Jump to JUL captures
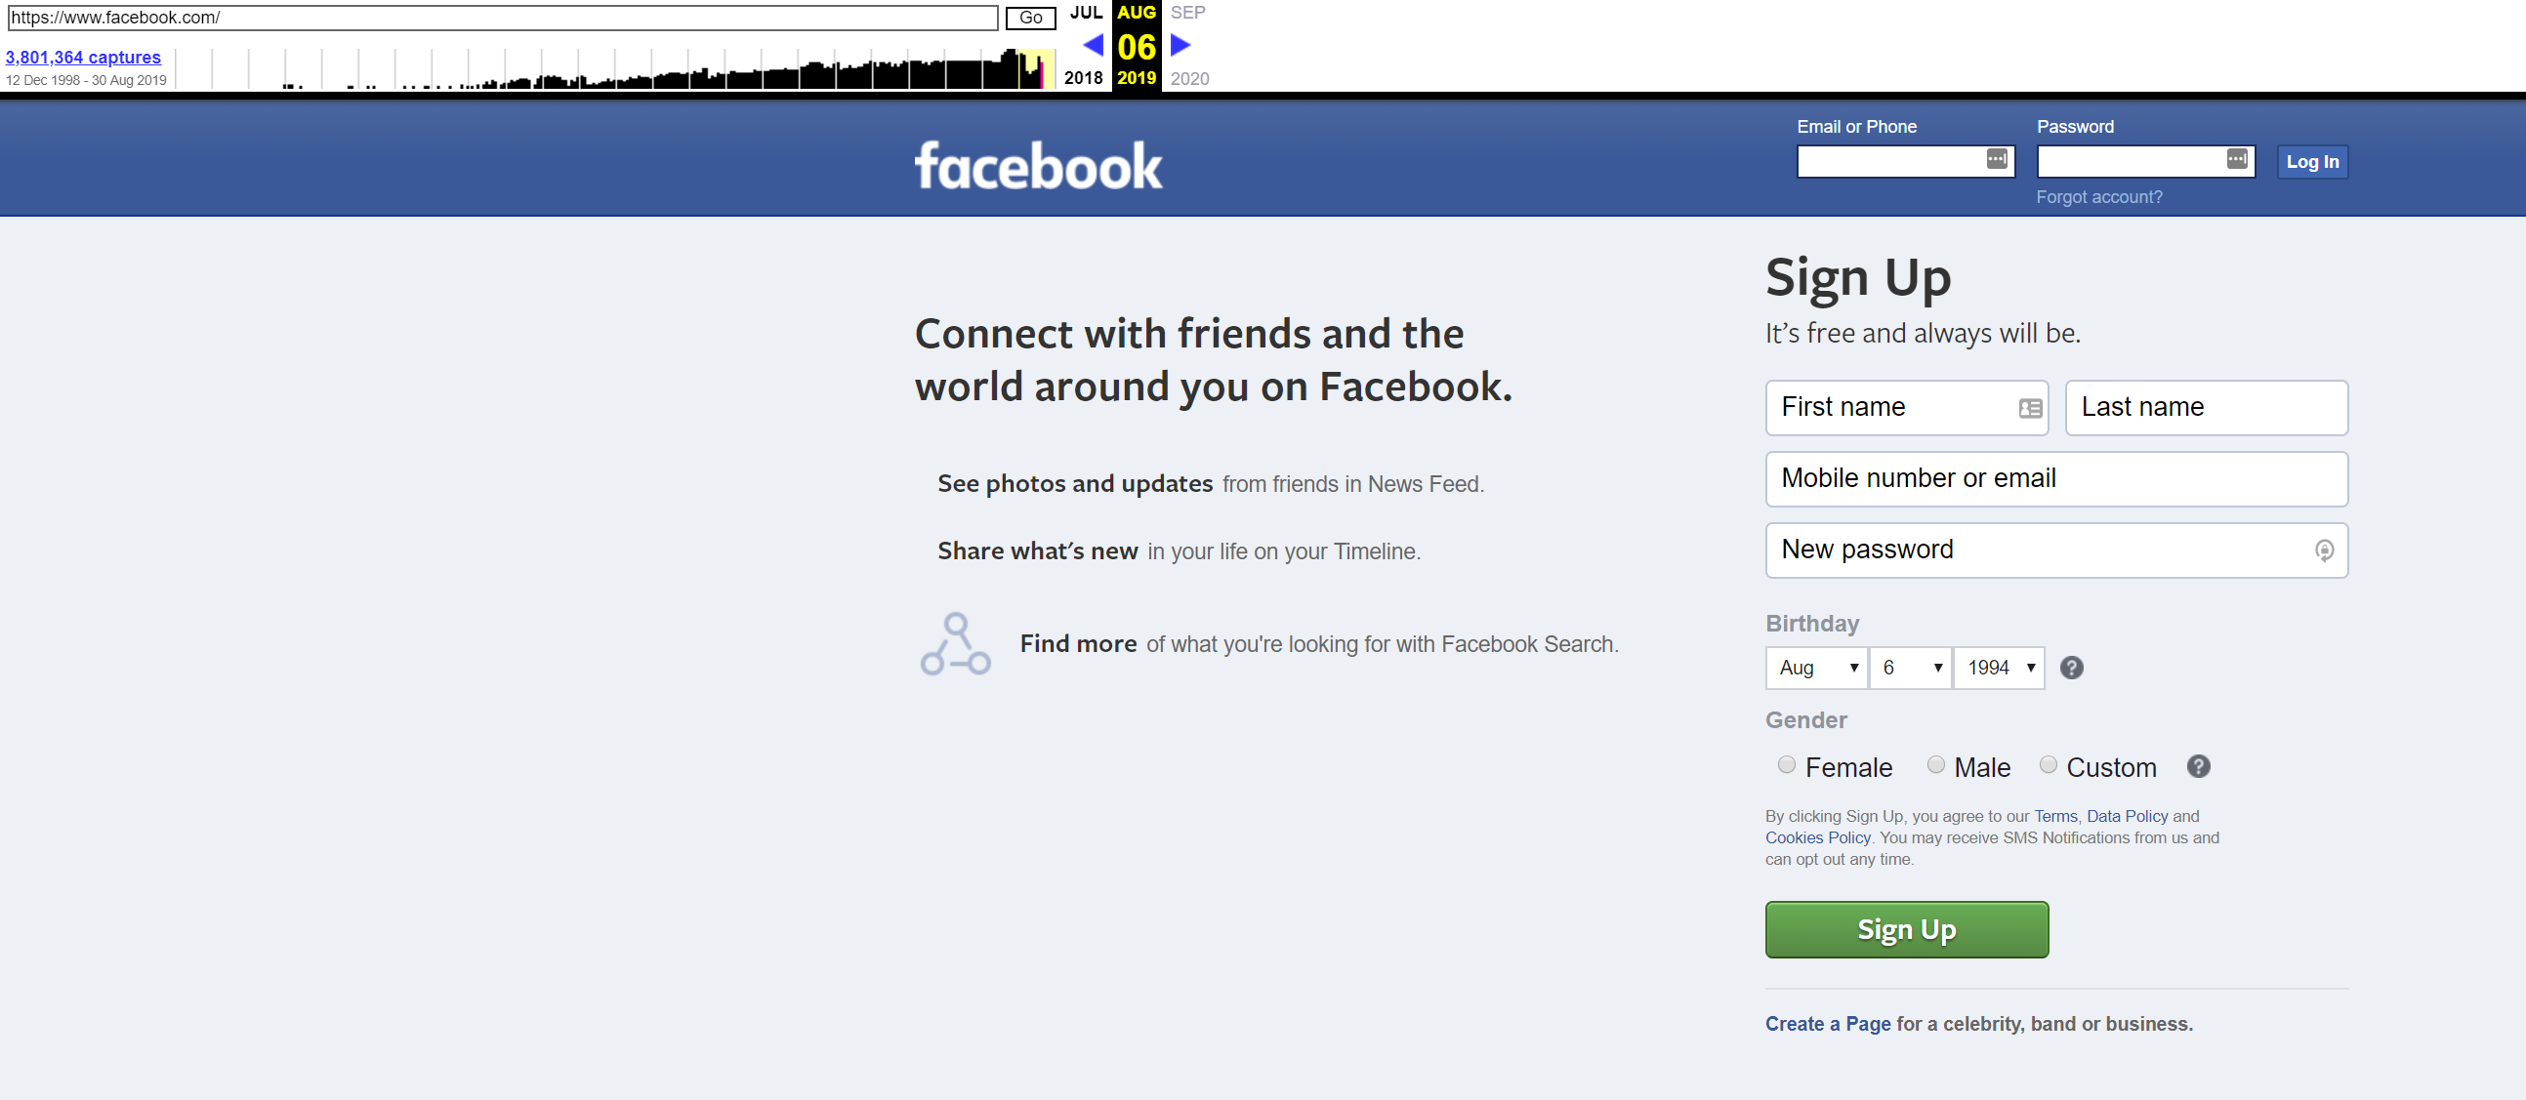The width and height of the screenshot is (2526, 1100). (x=1086, y=13)
